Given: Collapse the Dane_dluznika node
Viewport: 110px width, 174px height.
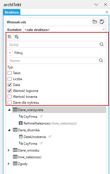Looking at the screenshot, I should point(9,130).
